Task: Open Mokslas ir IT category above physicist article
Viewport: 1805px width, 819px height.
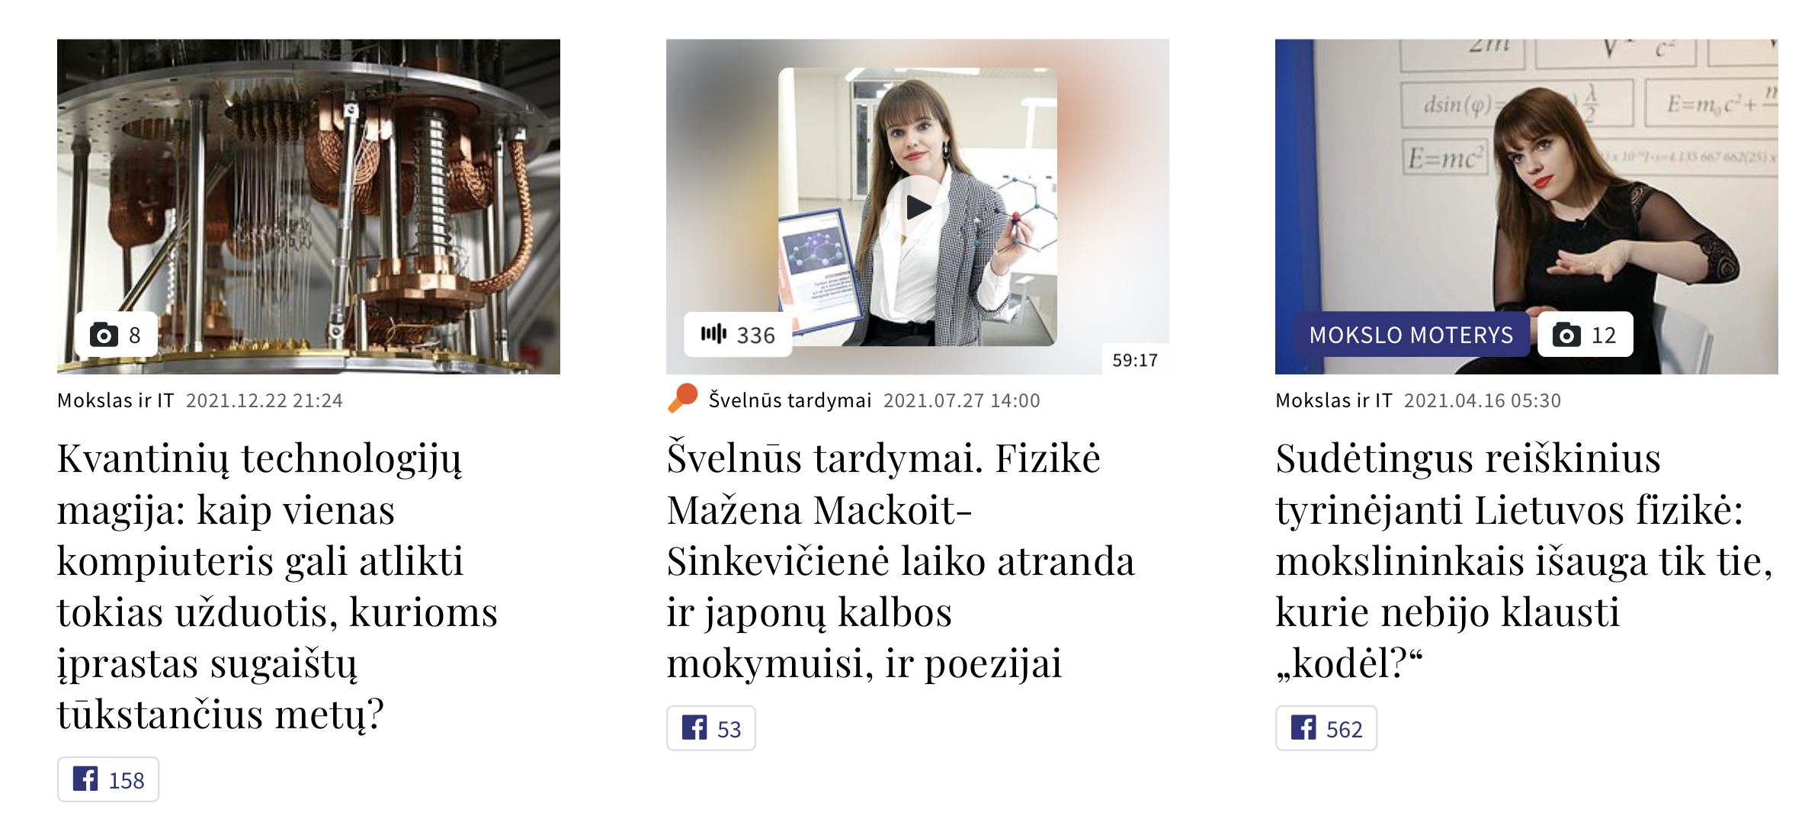Action: tap(1334, 400)
